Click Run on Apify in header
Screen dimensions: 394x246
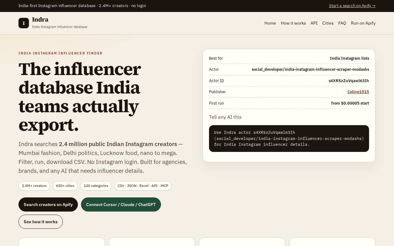click(x=363, y=23)
